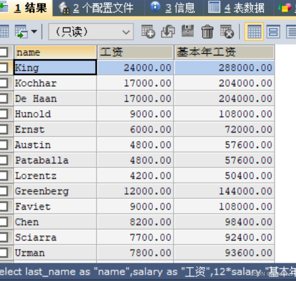Viewport: 296px width, 281px height.
Task: Click the 6000.00 salary cell
Action: [x=135, y=129]
